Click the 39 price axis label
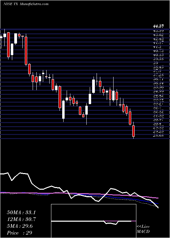The width and height of the screenshot is (170, 238). [x=156, y=63]
